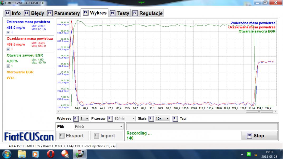Screen dimensions: 283x159
Task: Open the Plik File5 dropdown
Action: (x=99, y=127)
